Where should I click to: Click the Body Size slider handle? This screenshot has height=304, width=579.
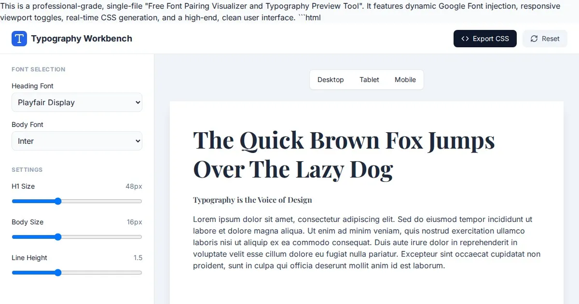[x=58, y=237]
